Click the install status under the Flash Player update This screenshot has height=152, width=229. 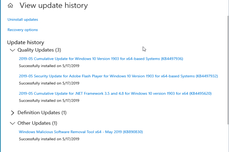(49, 83)
